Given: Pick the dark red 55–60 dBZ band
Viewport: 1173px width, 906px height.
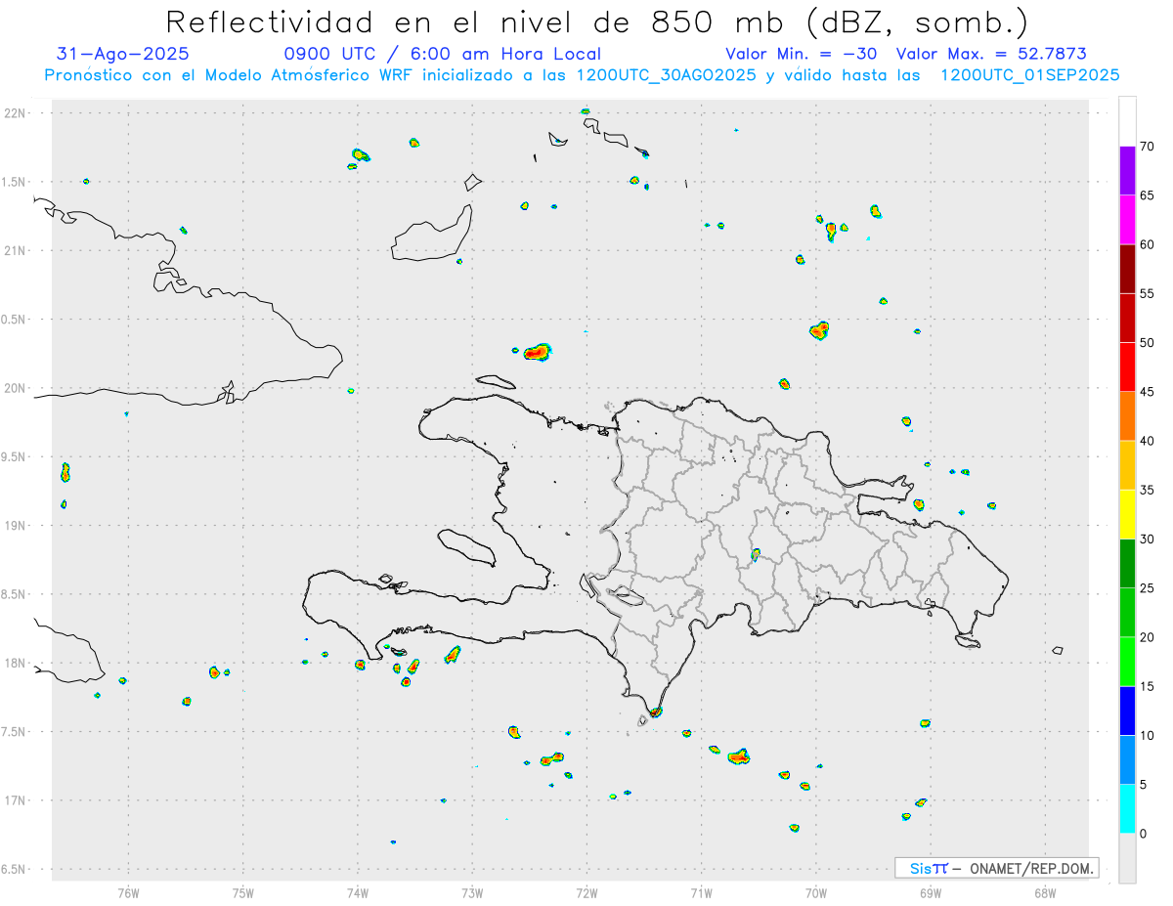Looking at the screenshot, I should (1127, 269).
